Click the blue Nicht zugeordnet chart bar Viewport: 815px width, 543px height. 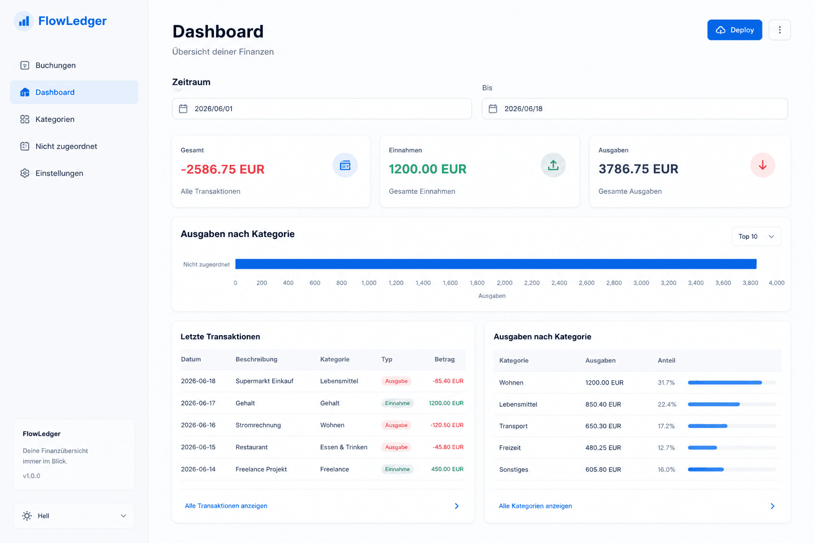point(496,264)
